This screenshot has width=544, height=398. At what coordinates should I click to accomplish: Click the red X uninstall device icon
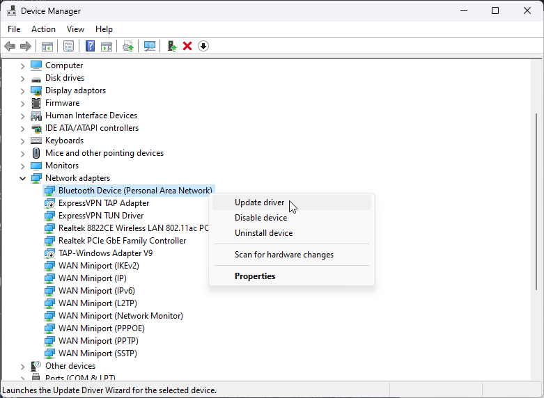click(187, 46)
